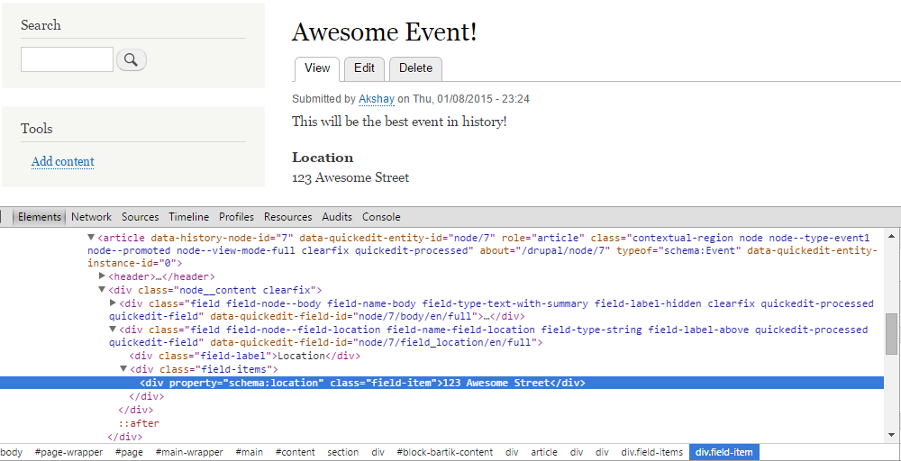This screenshot has height=461, width=901.
Task: Click the DevTools elements vertical scrollbar thumb
Action: coord(891,334)
